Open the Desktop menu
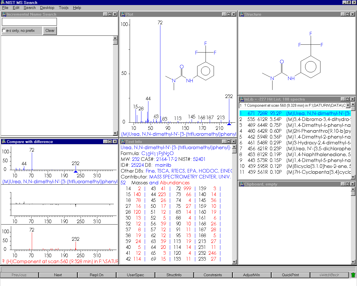The width and height of the screenshot is (357, 286). tap(47, 8)
